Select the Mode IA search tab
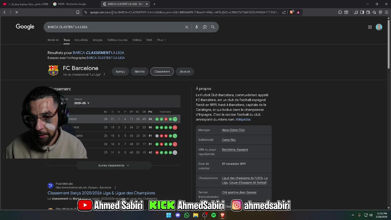This screenshot has width=391, height=220. tap(53, 40)
